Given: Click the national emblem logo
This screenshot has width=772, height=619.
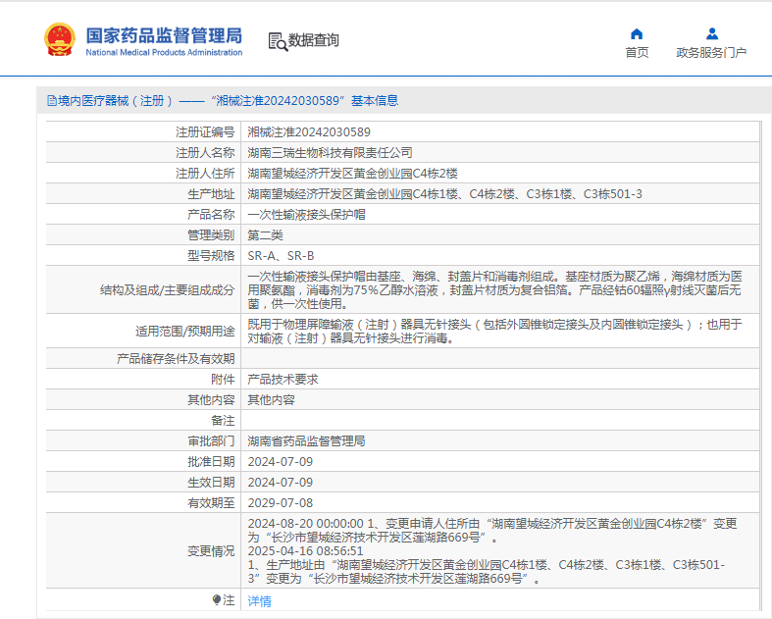Looking at the screenshot, I should (x=60, y=40).
